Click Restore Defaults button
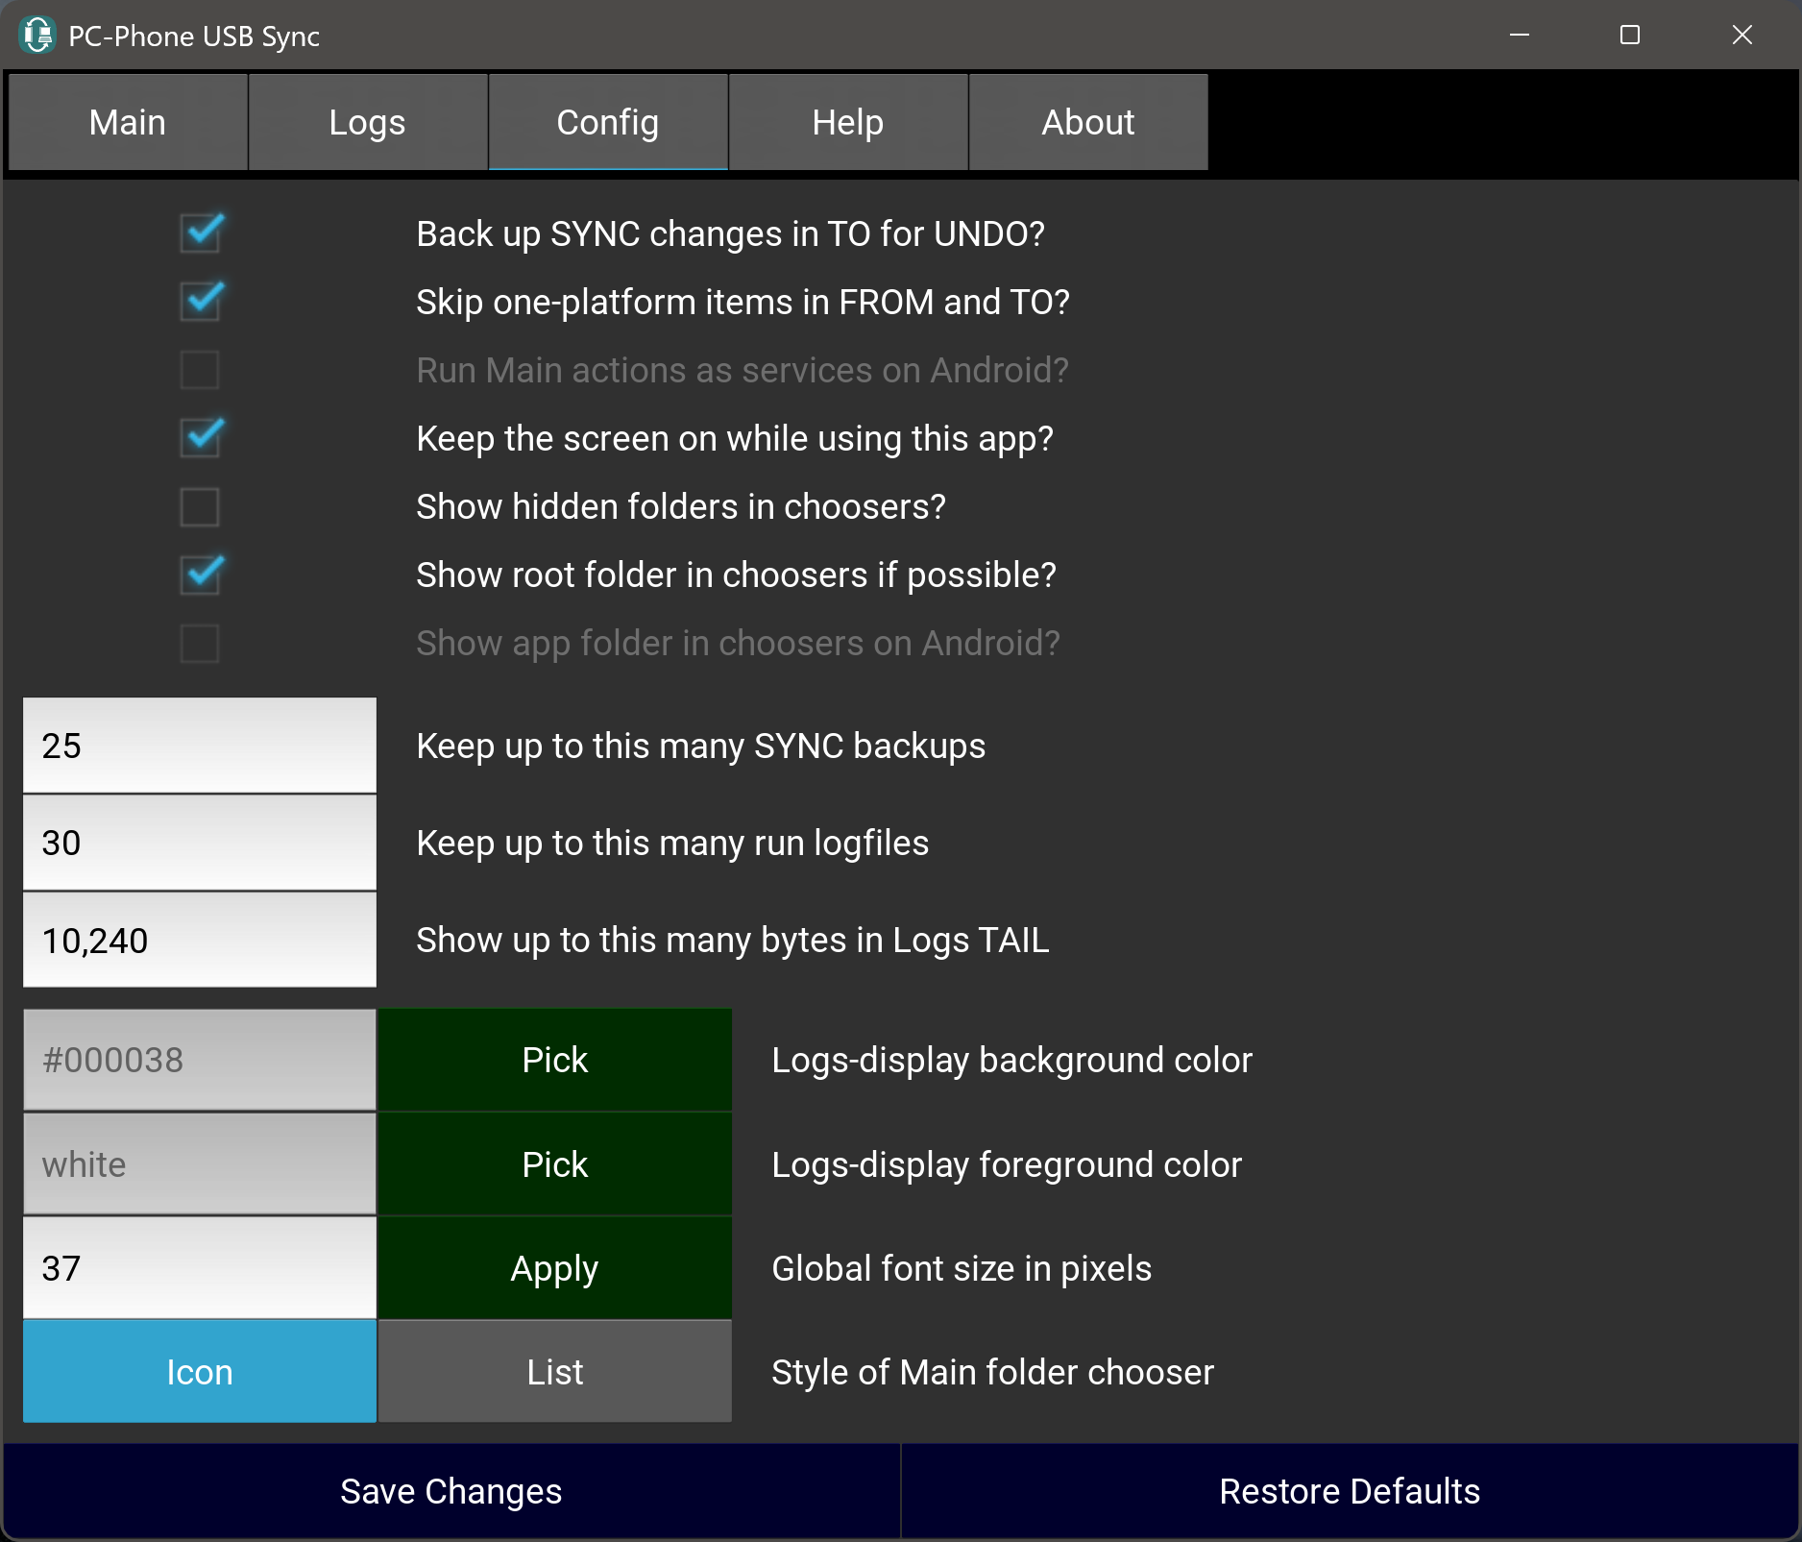 (1349, 1491)
